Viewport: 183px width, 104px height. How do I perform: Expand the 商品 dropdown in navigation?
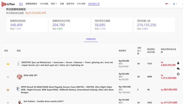[x=54, y=4]
